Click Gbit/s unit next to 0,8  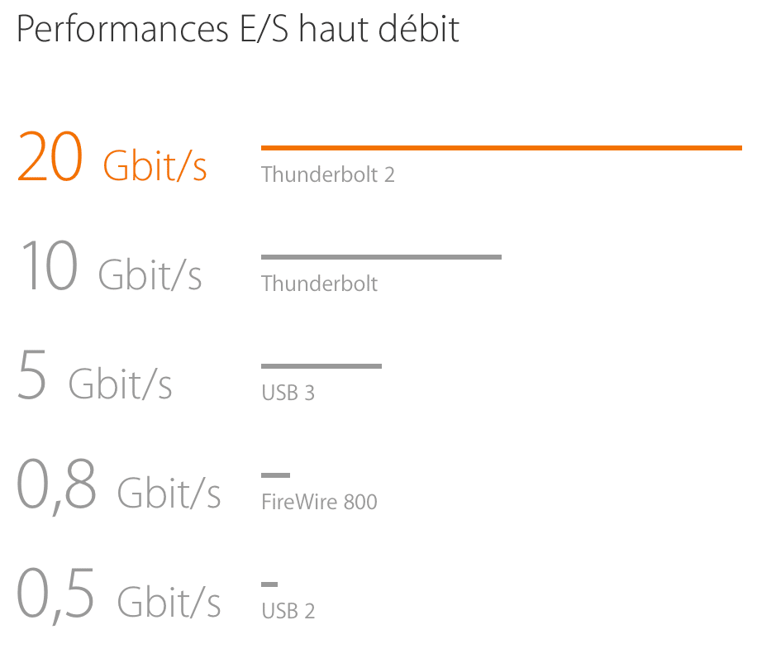tap(169, 494)
